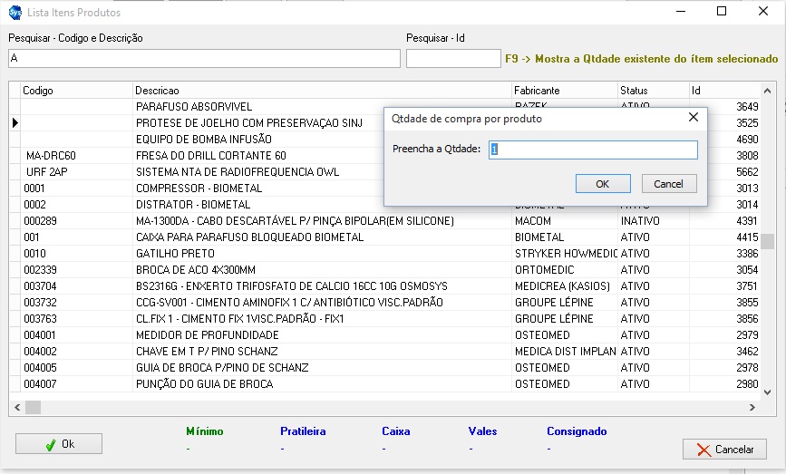786x474 pixels.
Task: Sort by the Codigo column header
Action: [76, 91]
